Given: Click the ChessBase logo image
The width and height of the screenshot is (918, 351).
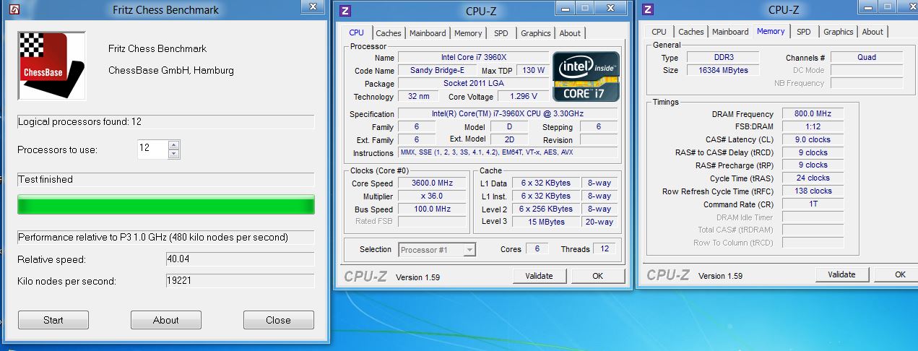Looking at the screenshot, I should pos(51,65).
